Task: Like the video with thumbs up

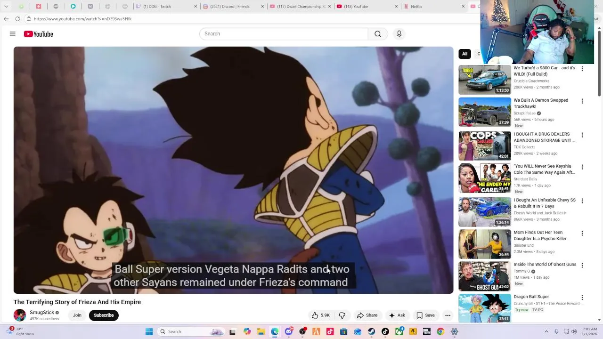Action: click(320, 315)
